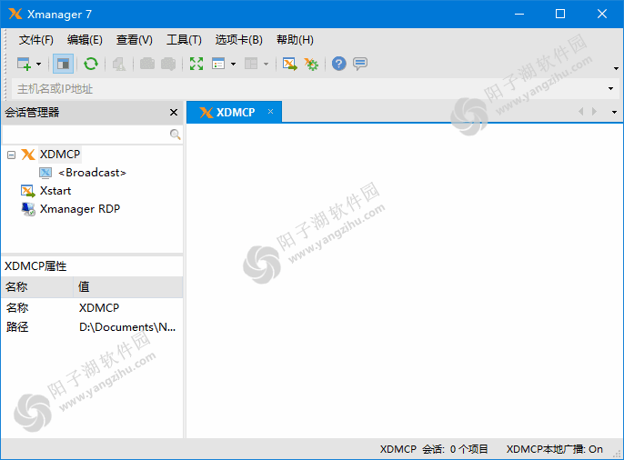
Task: Maximize the Xmanager 7 window
Action: [x=560, y=14]
